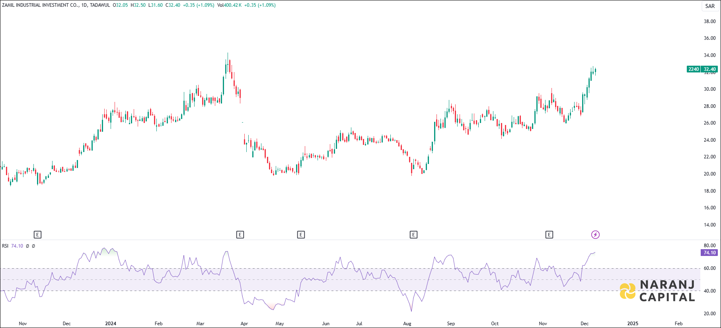Screen dimensions: 721x328
Task: Click the 2024 label on time axis
Action: pyautogui.click(x=111, y=324)
